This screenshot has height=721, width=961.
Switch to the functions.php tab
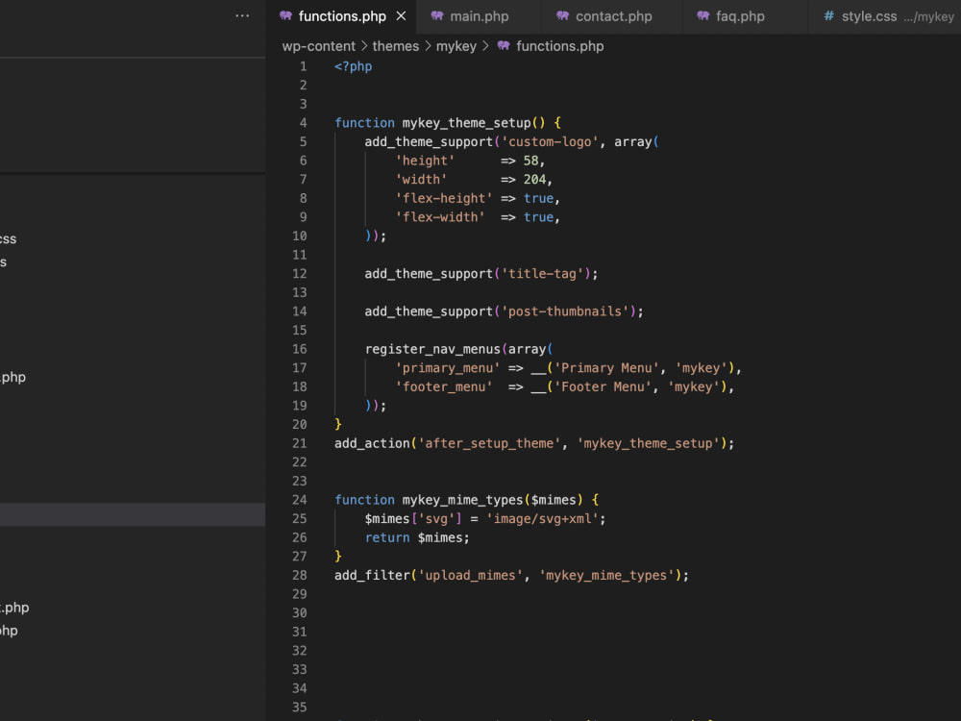[x=342, y=16]
